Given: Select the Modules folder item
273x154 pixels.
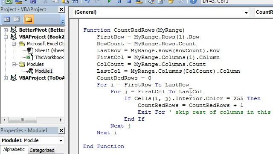Looking at the screenshot, I should (35, 64).
